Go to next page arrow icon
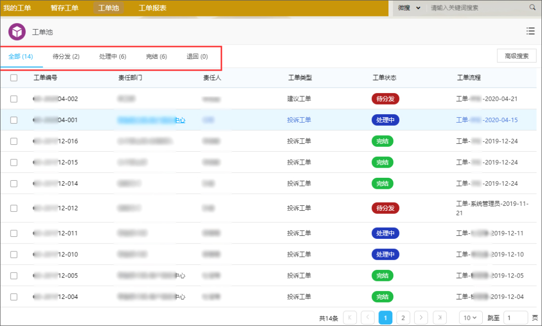542x326 pixels. [x=421, y=317]
